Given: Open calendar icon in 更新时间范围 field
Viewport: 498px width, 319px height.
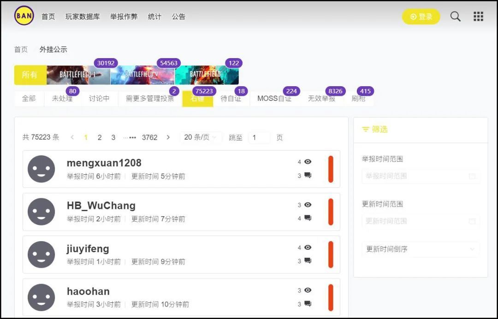Looking at the screenshot, I should [x=472, y=221].
